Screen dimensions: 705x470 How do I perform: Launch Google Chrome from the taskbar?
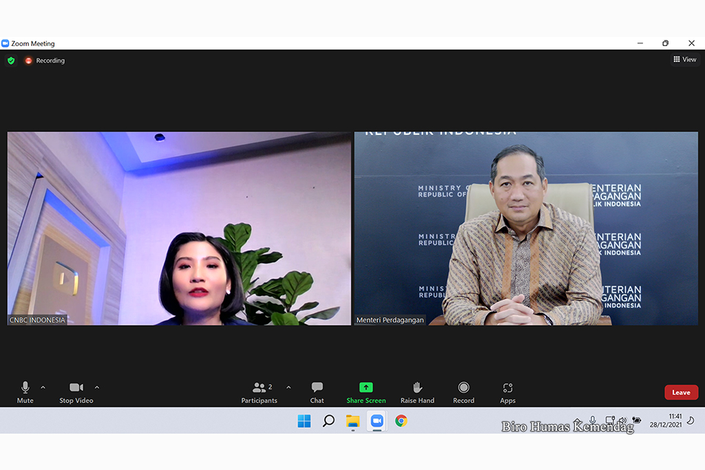click(401, 421)
